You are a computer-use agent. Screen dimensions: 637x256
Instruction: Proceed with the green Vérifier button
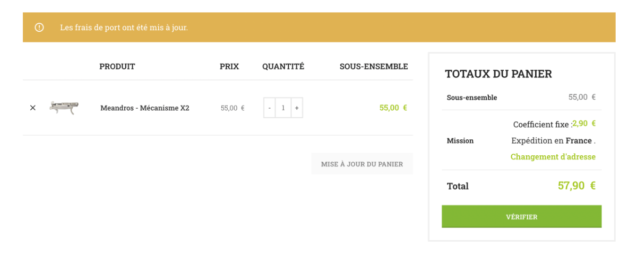(521, 217)
